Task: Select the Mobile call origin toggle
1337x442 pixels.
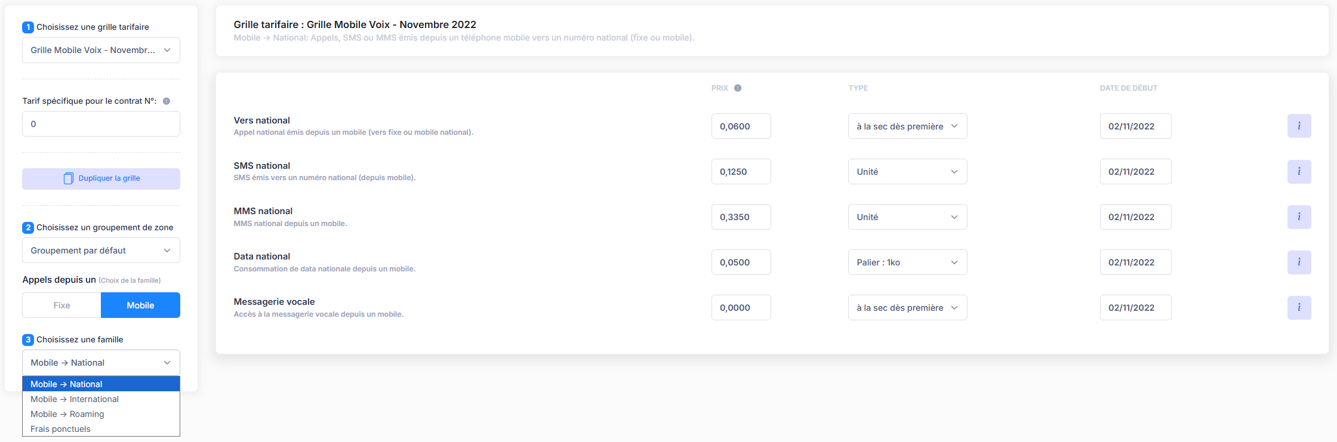Action: 140,305
